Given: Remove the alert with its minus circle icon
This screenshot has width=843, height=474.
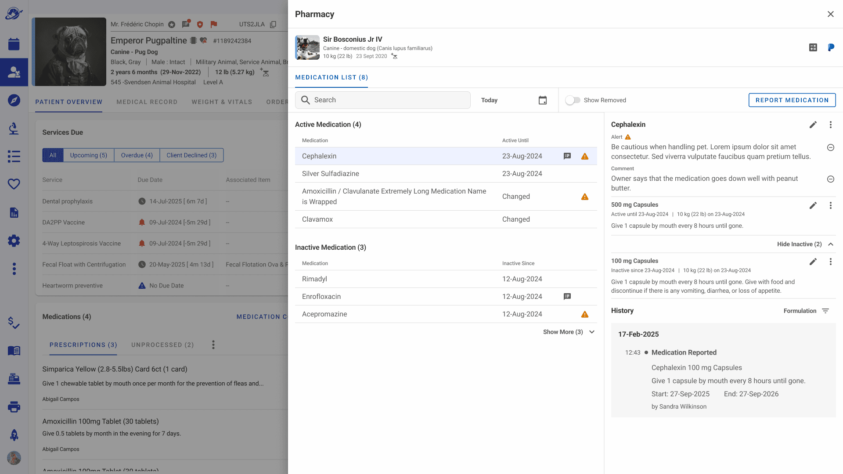Looking at the screenshot, I should [x=830, y=147].
